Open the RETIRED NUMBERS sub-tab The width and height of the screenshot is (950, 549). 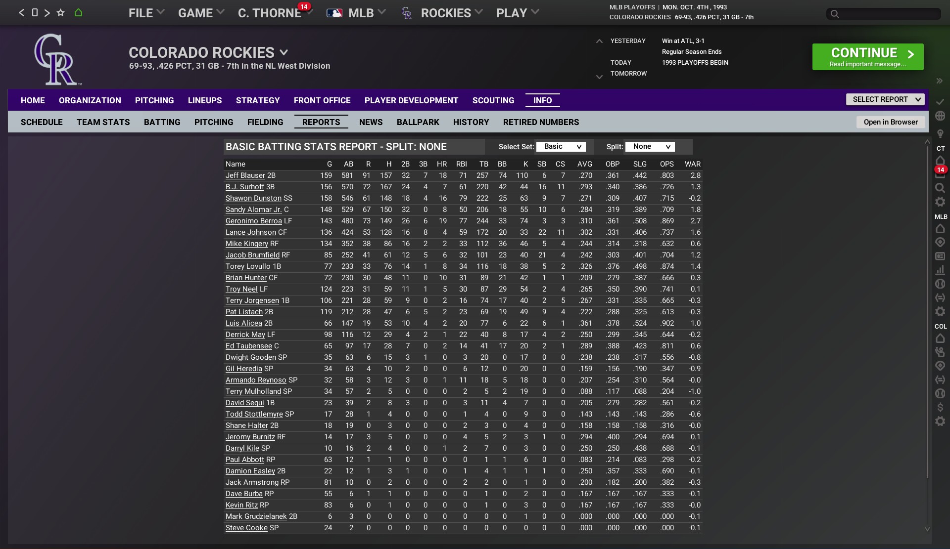(x=541, y=122)
